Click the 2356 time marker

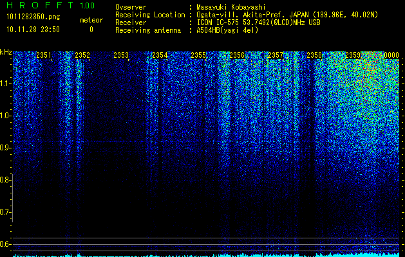(237, 55)
